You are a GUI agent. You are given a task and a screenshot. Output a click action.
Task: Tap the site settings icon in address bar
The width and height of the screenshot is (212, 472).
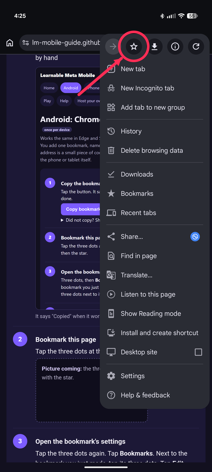[26, 43]
